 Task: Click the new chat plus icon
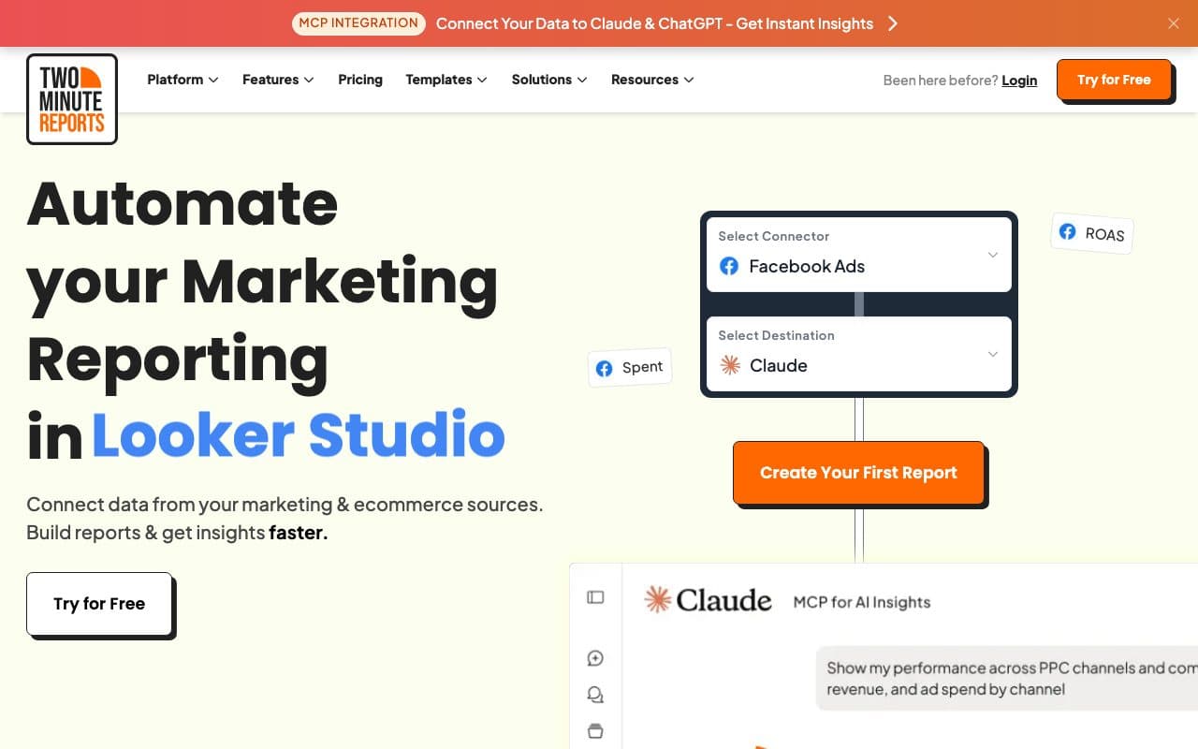[x=595, y=658]
